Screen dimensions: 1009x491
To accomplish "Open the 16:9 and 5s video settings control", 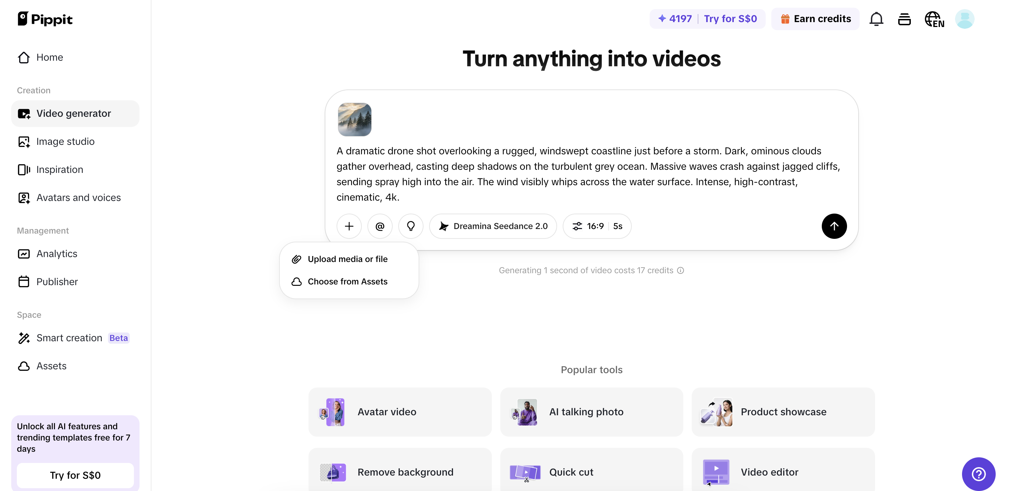I will coord(597,226).
